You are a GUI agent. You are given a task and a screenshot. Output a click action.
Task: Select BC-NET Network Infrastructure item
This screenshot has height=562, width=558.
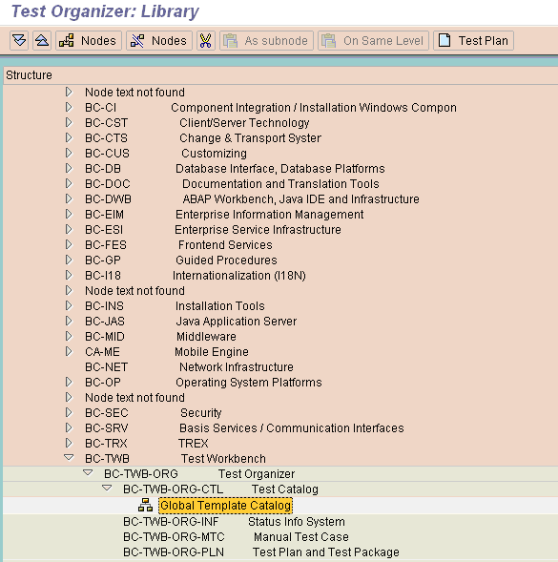pyautogui.click(x=189, y=367)
